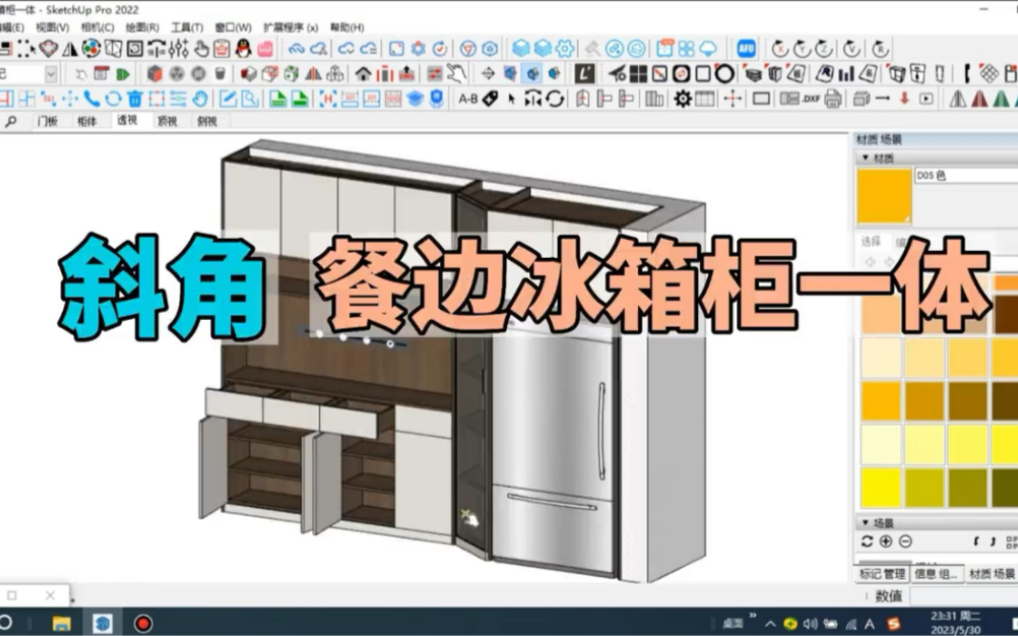Image resolution: width=1018 pixels, height=636 pixels.
Task: Open the 窗口(W) menu
Action: 227,28
